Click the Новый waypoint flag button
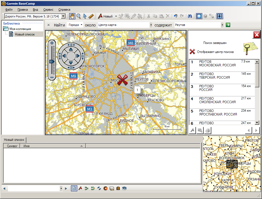The height and width of the screenshot is (199, 262). (x=106, y=16)
